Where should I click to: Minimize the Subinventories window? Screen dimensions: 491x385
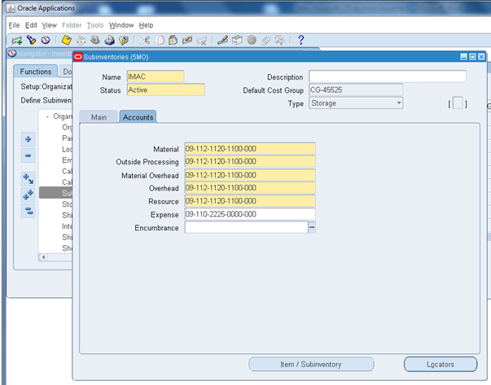[464, 57]
